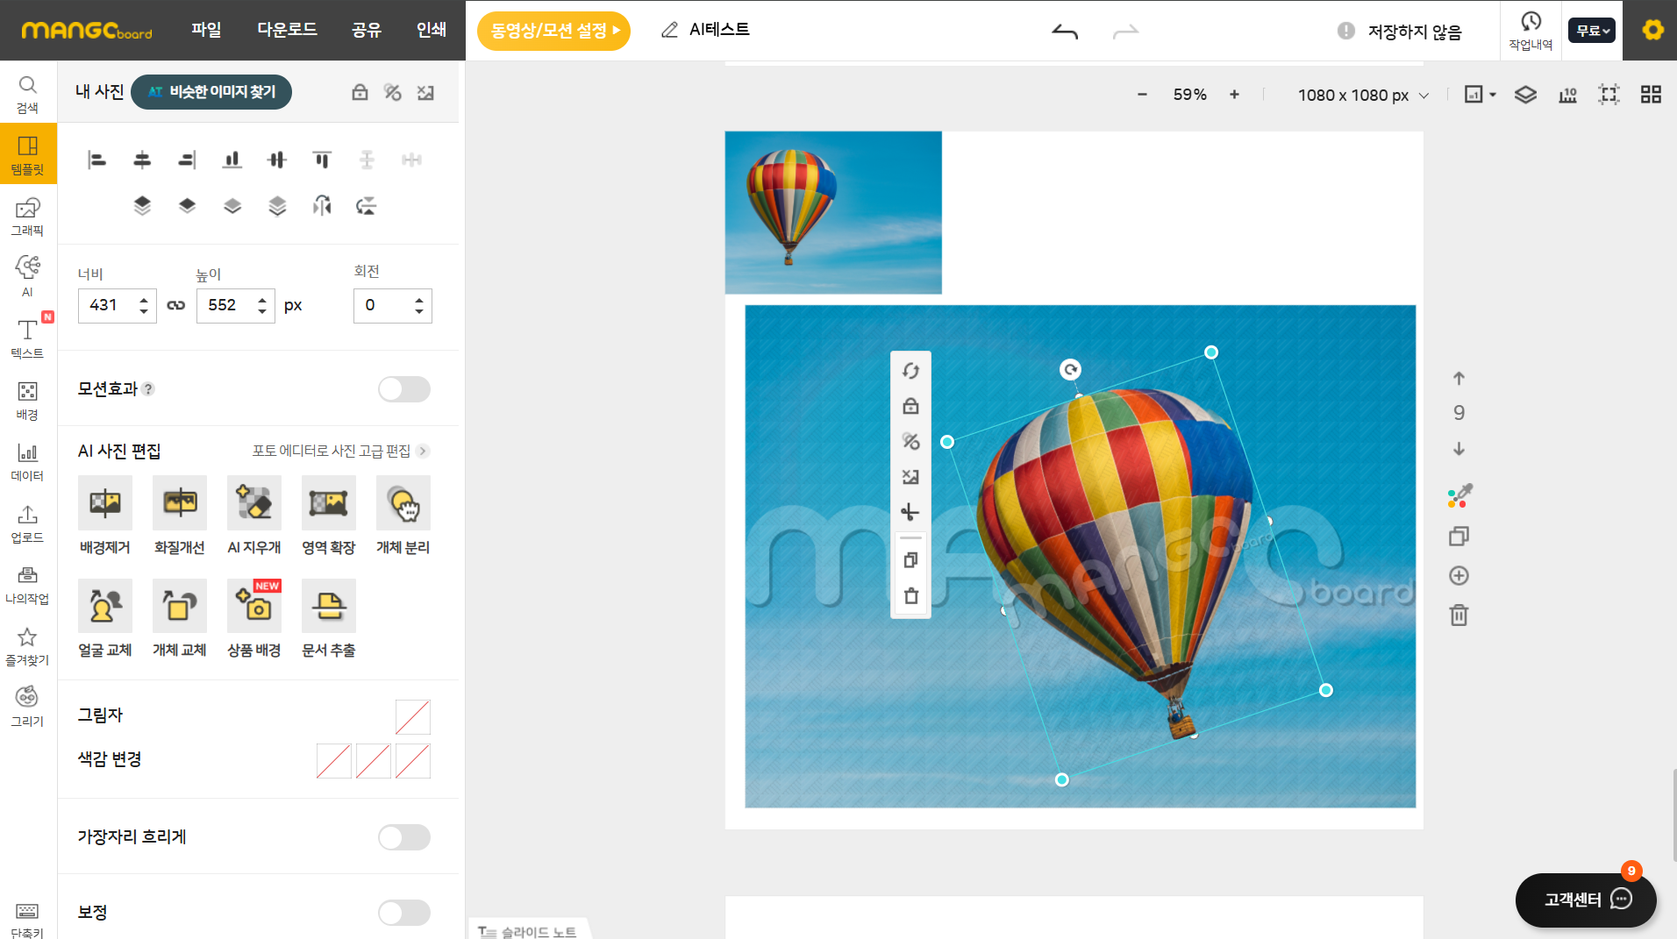The image size is (1677, 939).
Task: Edit the AI테스트 document title
Action: pos(719,30)
